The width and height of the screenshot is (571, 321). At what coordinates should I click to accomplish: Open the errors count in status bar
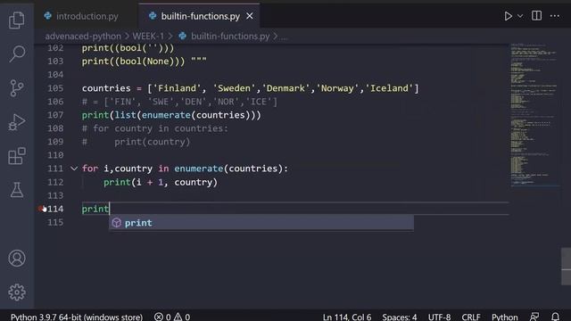tap(162, 317)
